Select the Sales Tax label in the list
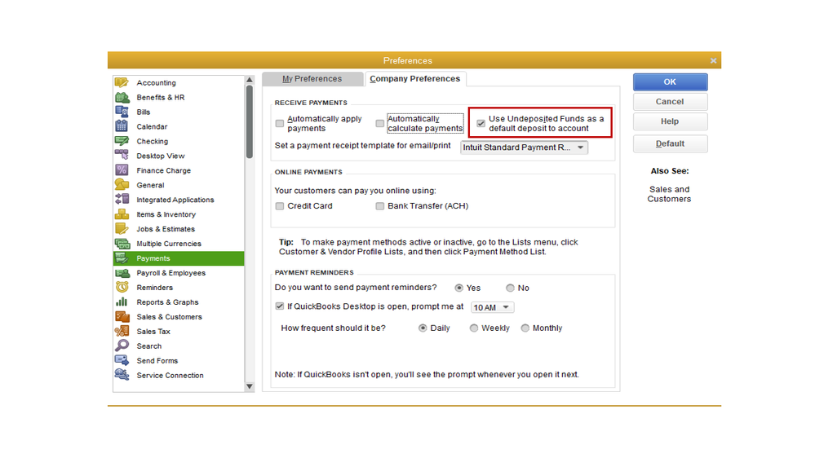815x458 pixels. click(x=153, y=331)
